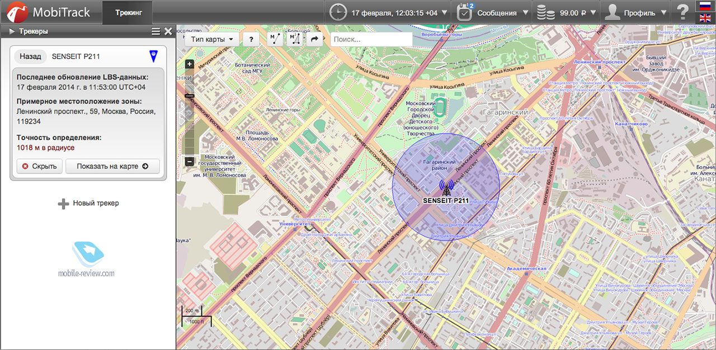Click Показать на карте button
This screenshot has width=716, height=350.
pos(112,166)
